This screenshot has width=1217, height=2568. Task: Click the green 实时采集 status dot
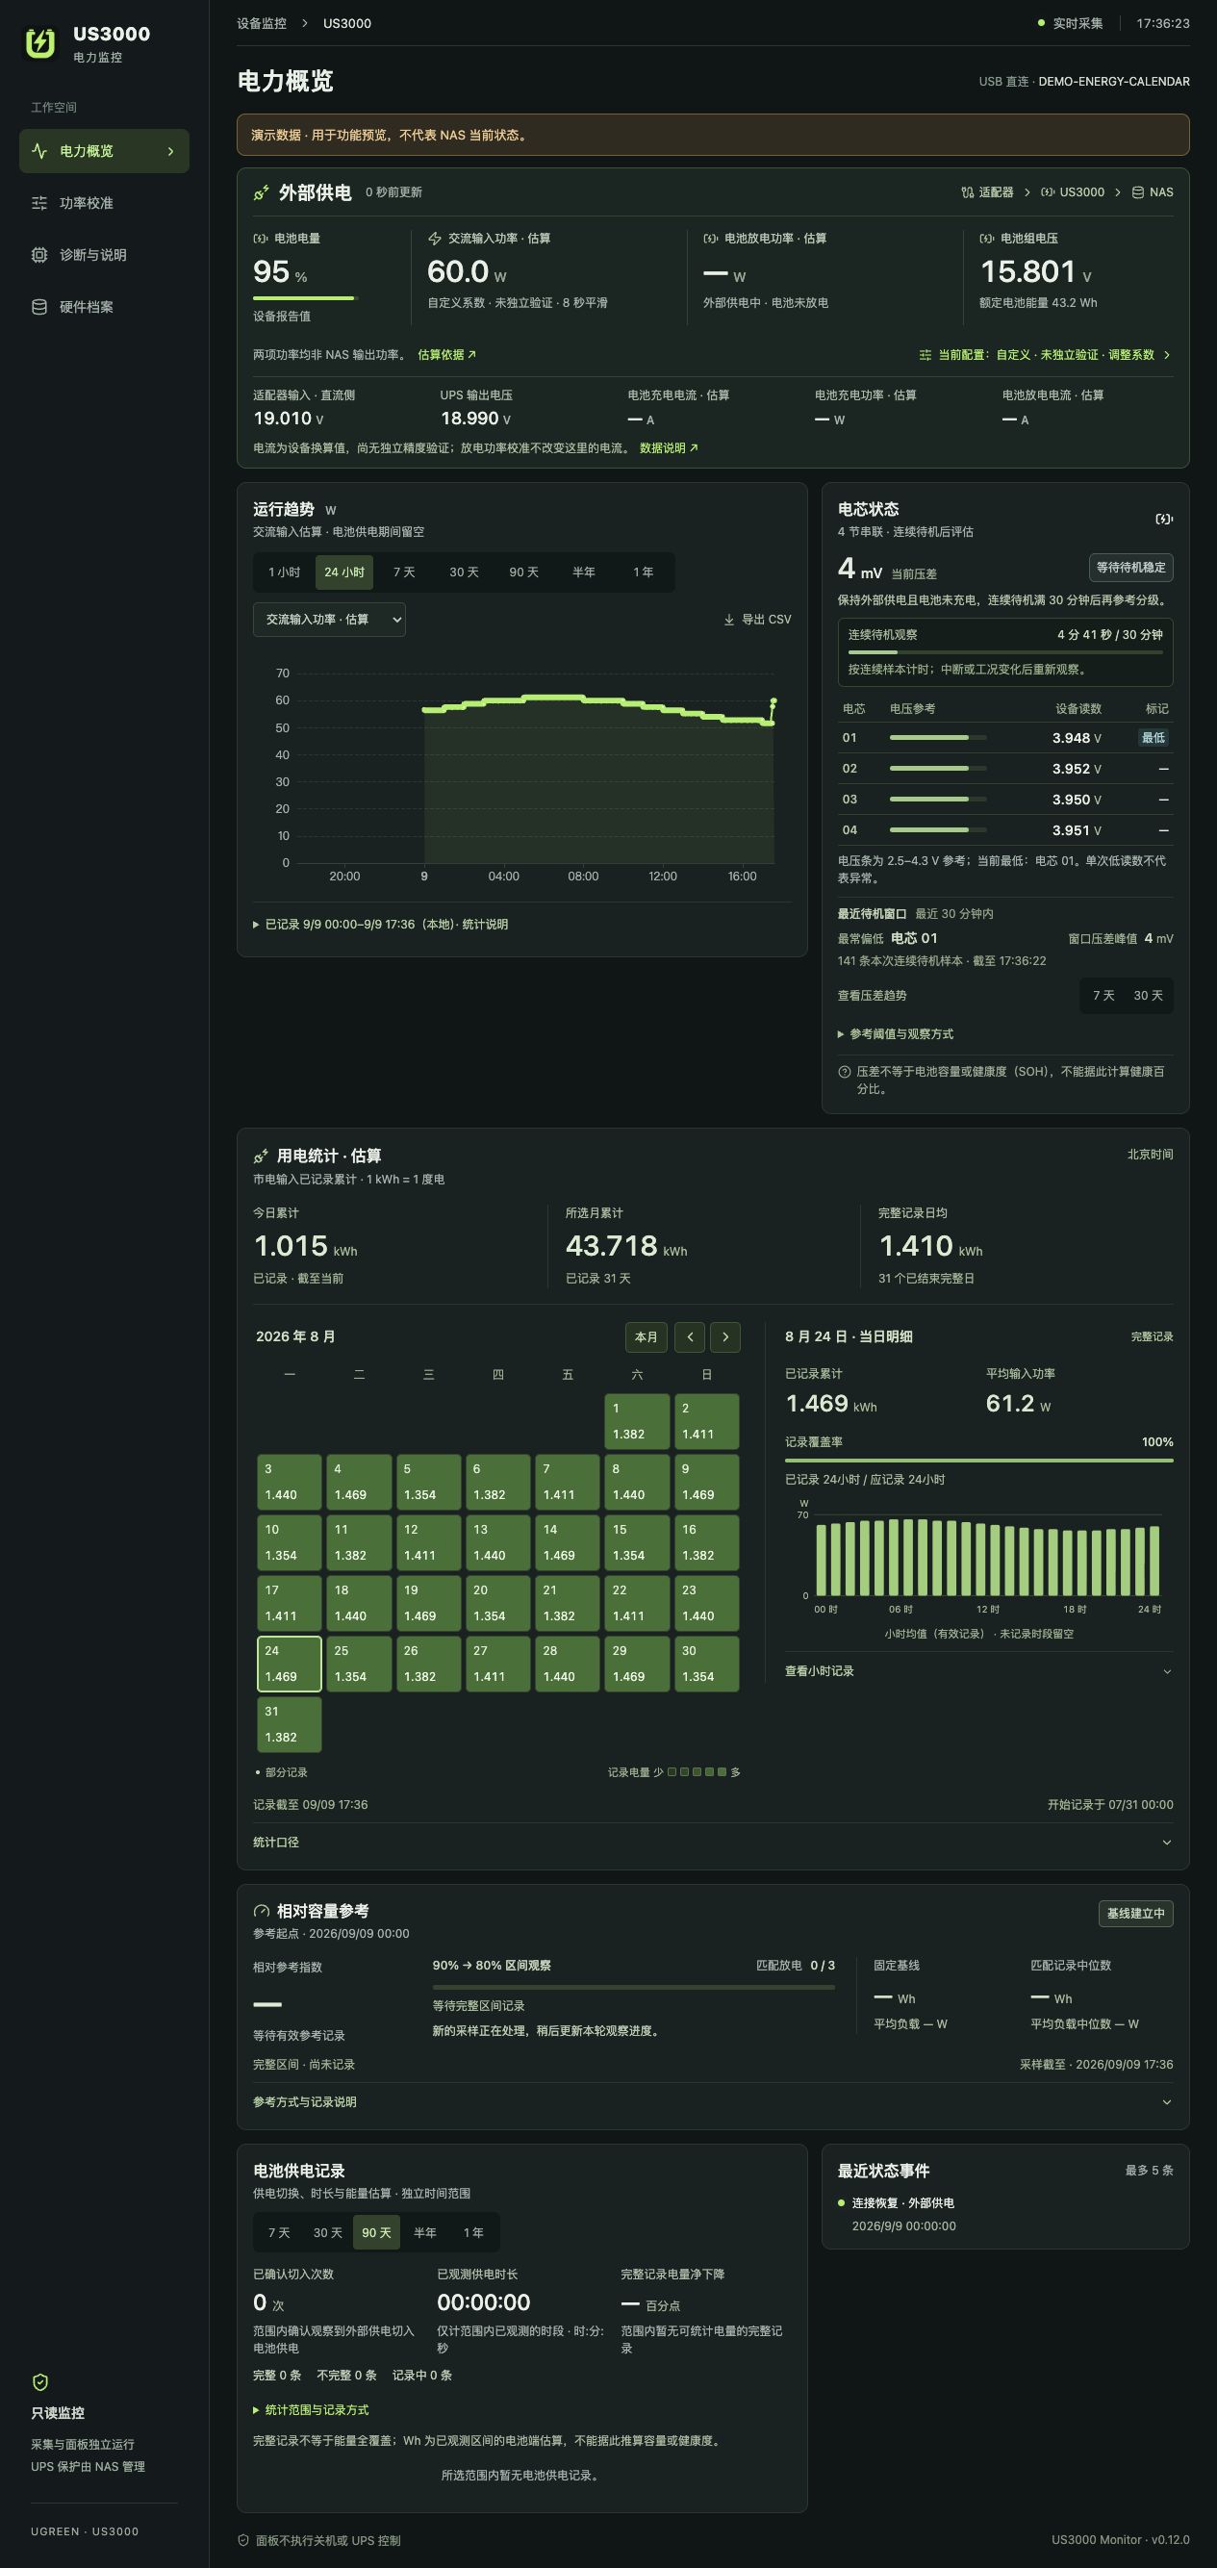(x=1042, y=23)
